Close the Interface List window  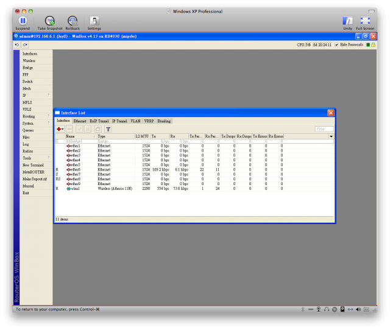330,113
